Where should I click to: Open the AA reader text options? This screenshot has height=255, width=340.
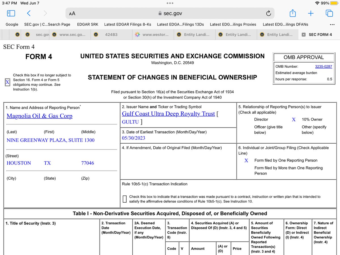72,13
